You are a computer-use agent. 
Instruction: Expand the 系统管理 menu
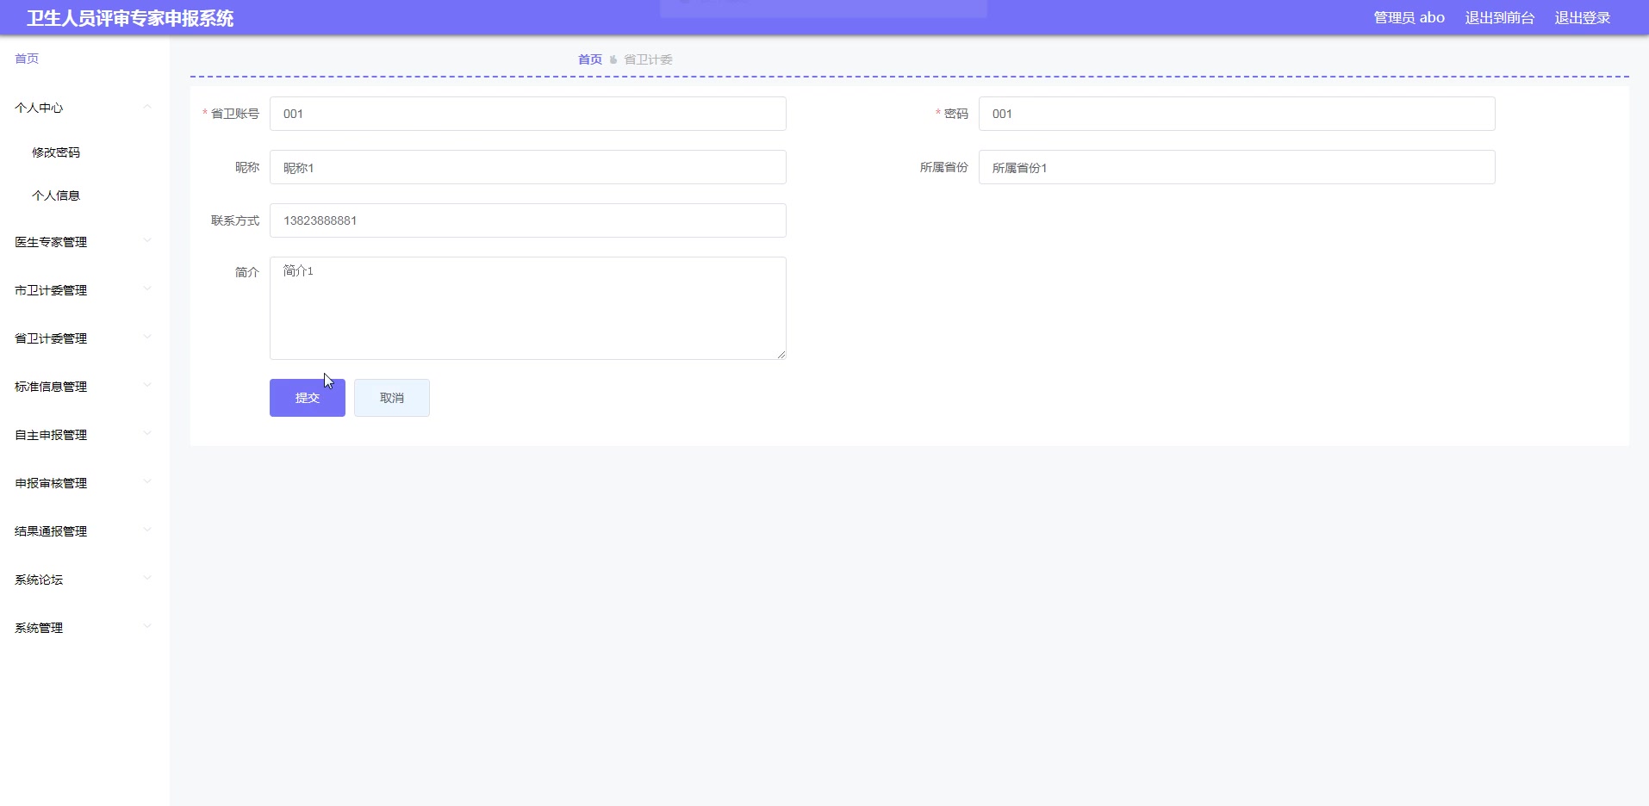84,628
